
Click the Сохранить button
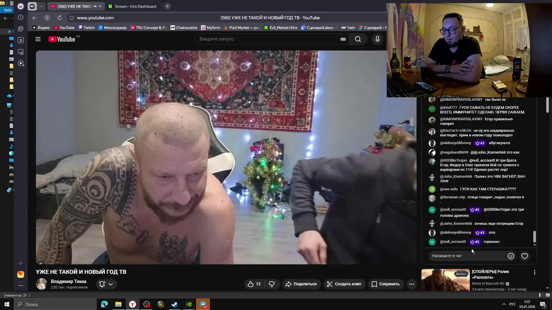click(x=386, y=284)
